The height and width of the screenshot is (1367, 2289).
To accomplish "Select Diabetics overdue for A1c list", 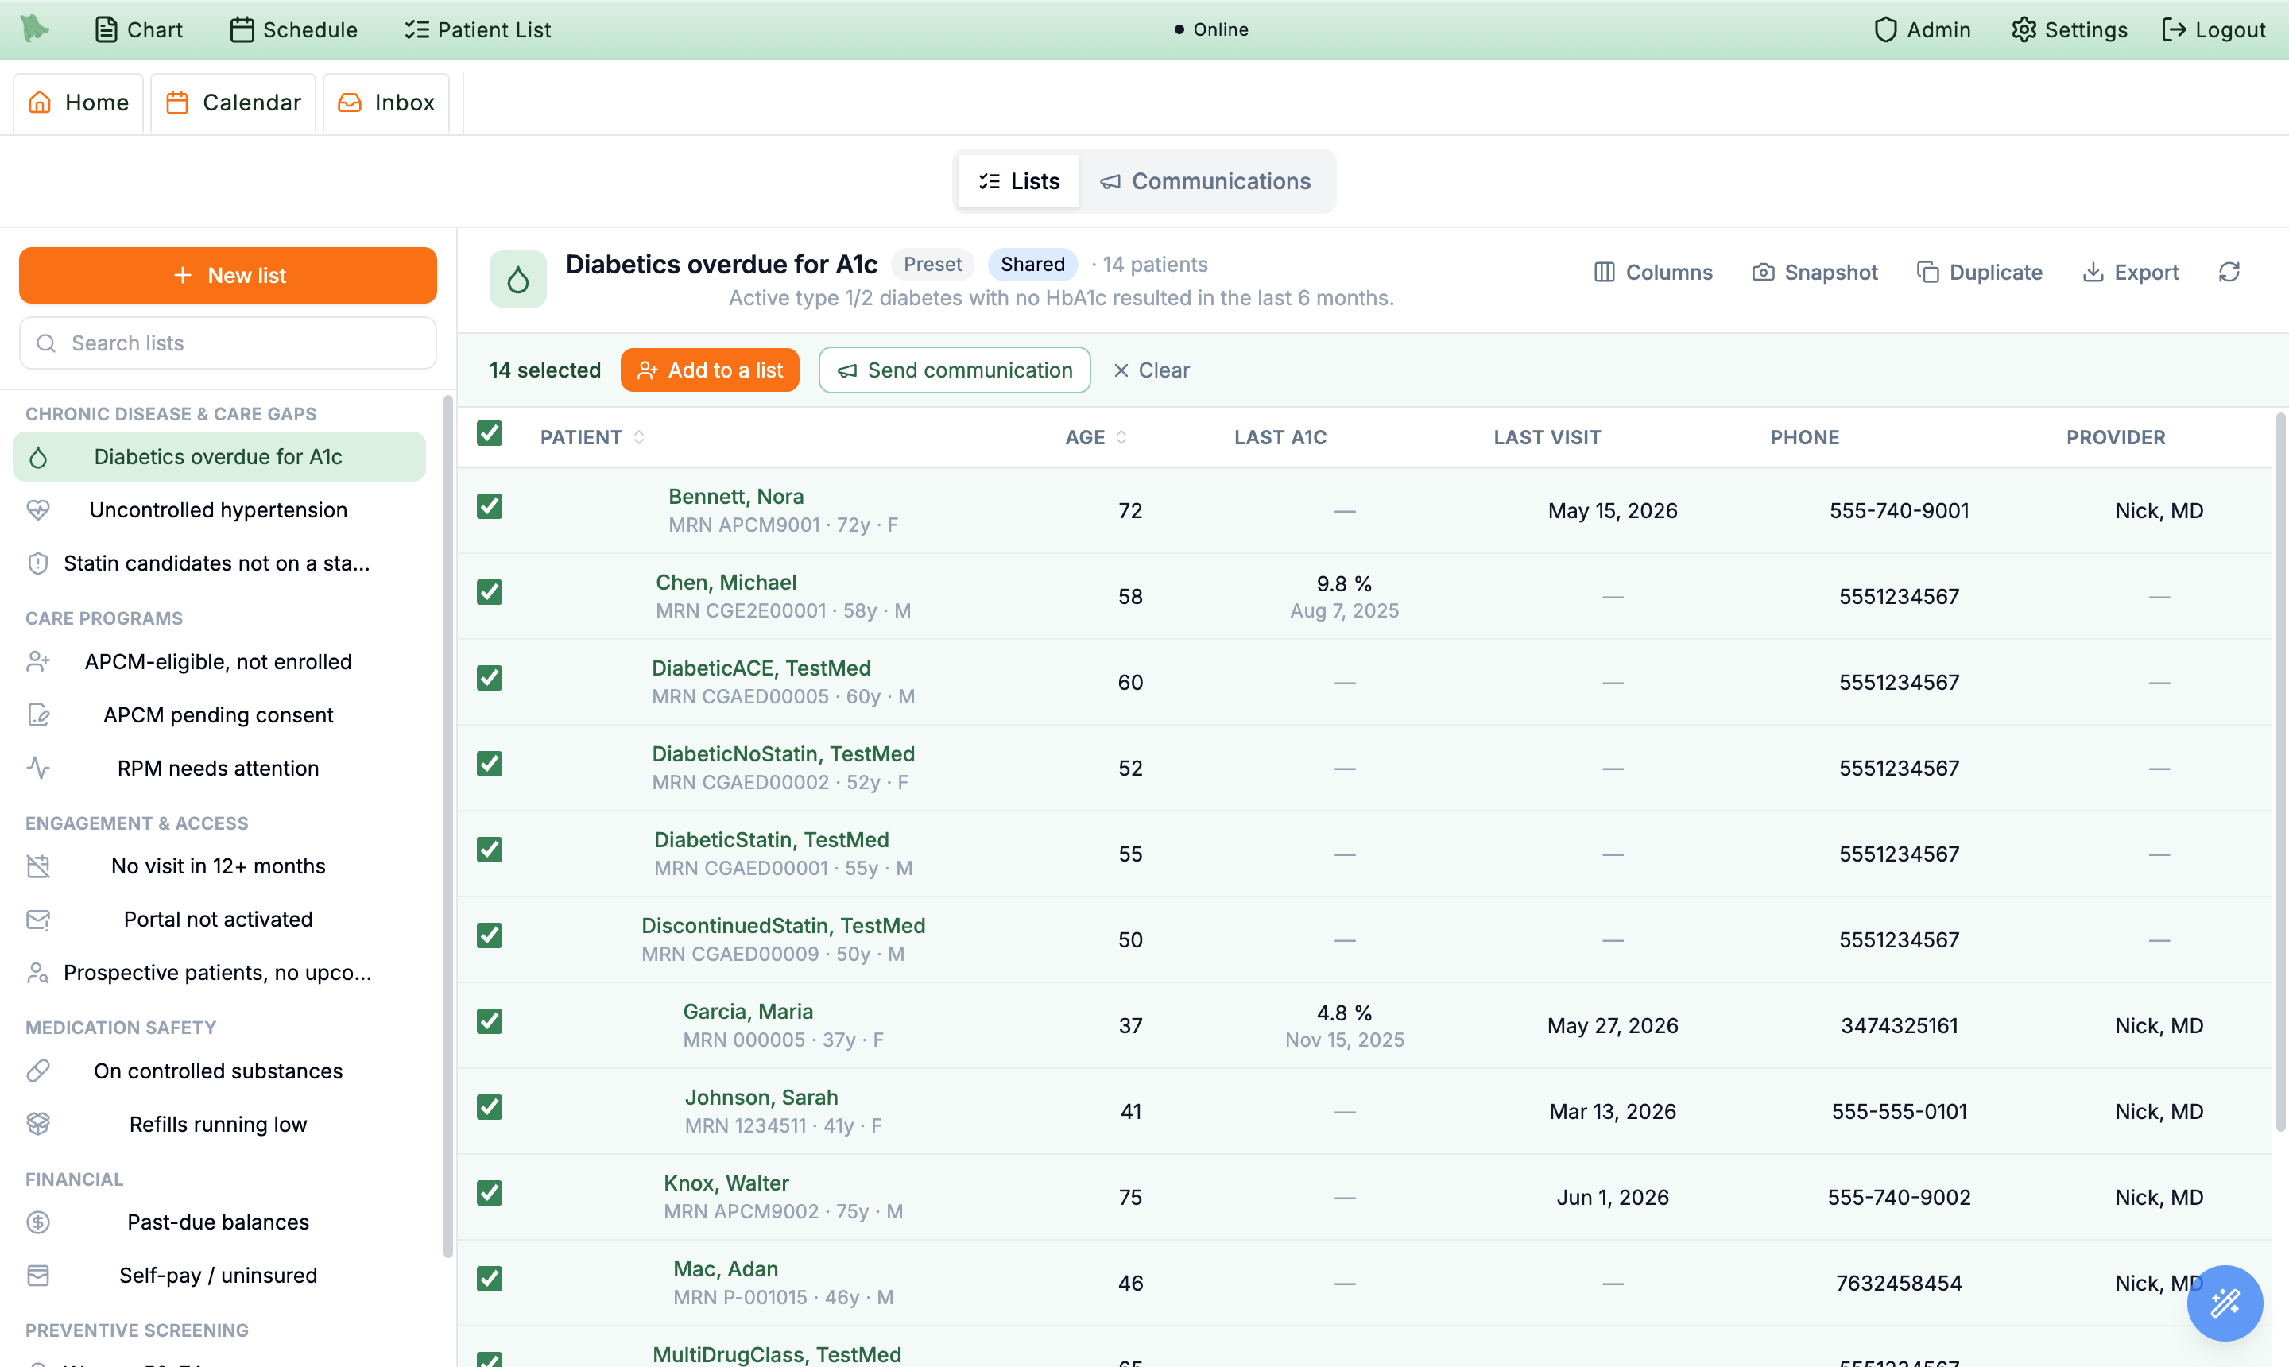I will [x=219, y=456].
